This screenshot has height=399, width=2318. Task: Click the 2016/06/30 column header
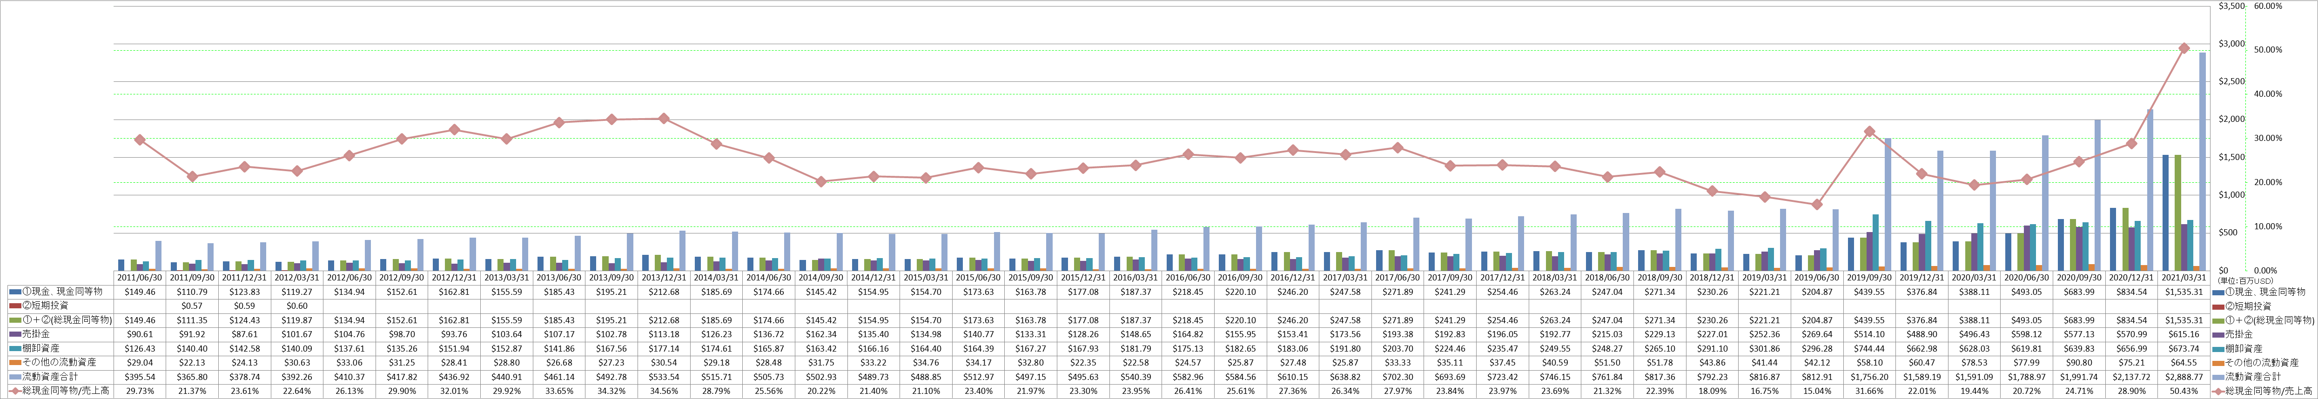point(1188,279)
